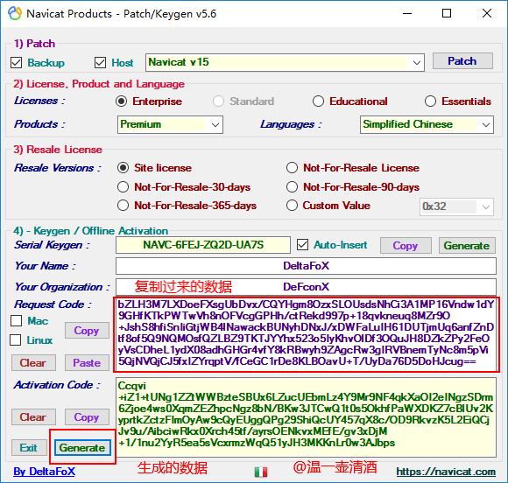
Task: Paste into the Request Code
Action: pos(87,362)
